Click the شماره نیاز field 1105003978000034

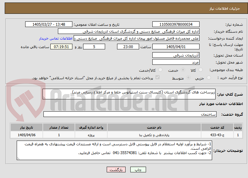pos(176,24)
